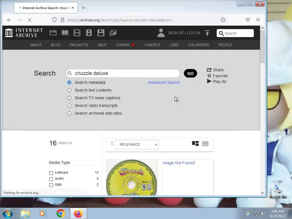Check the data media type filter
This screenshot has width=292, height=219.
[x=51, y=185]
